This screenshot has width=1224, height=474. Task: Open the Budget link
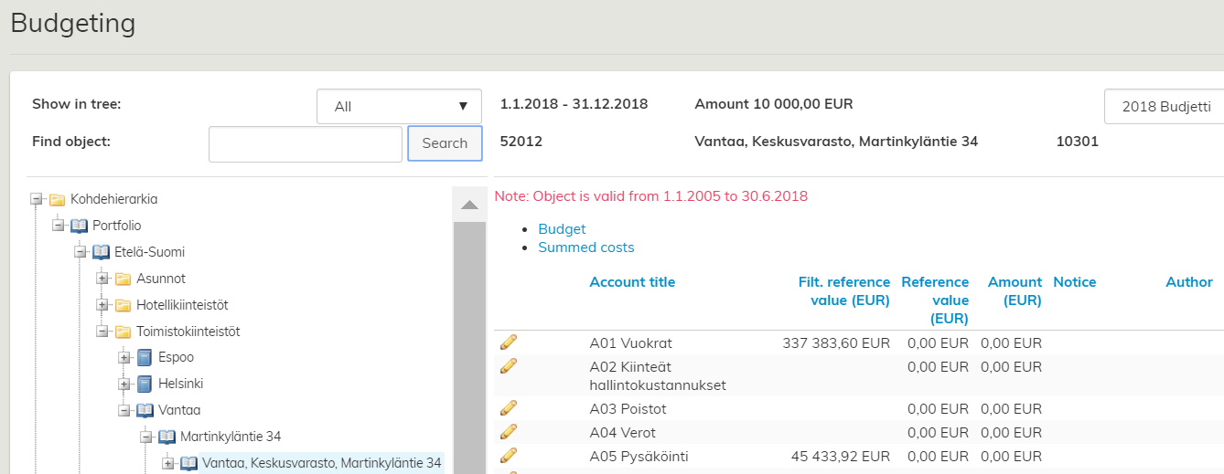562,229
